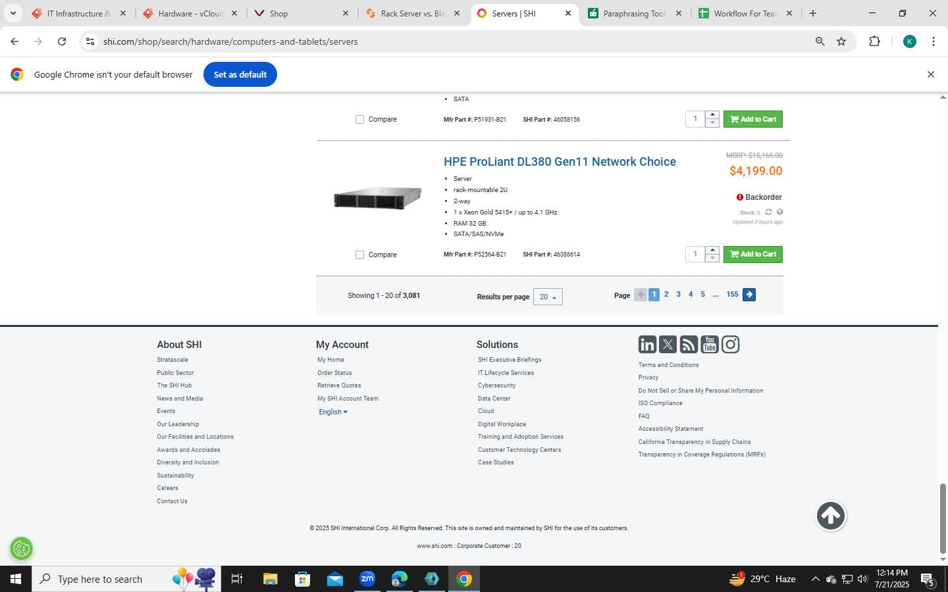The width and height of the screenshot is (948, 592).
Task: Switch to Workflow For Team tab
Action: 745,13
